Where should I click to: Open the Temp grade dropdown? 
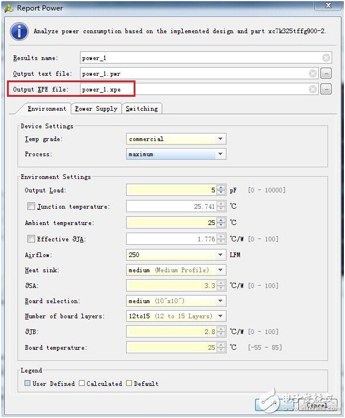[176, 139]
